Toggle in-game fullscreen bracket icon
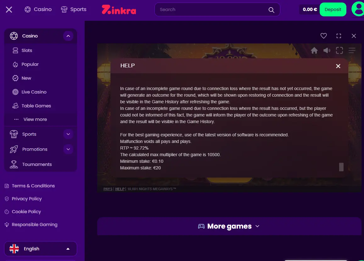The height and width of the screenshot is (261, 364). pos(339,50)
